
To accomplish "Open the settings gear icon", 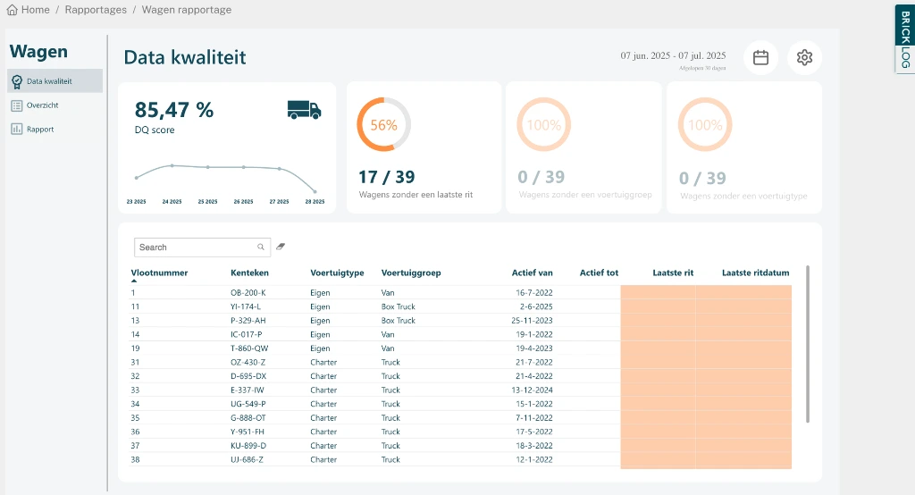I will pos(804,57).
